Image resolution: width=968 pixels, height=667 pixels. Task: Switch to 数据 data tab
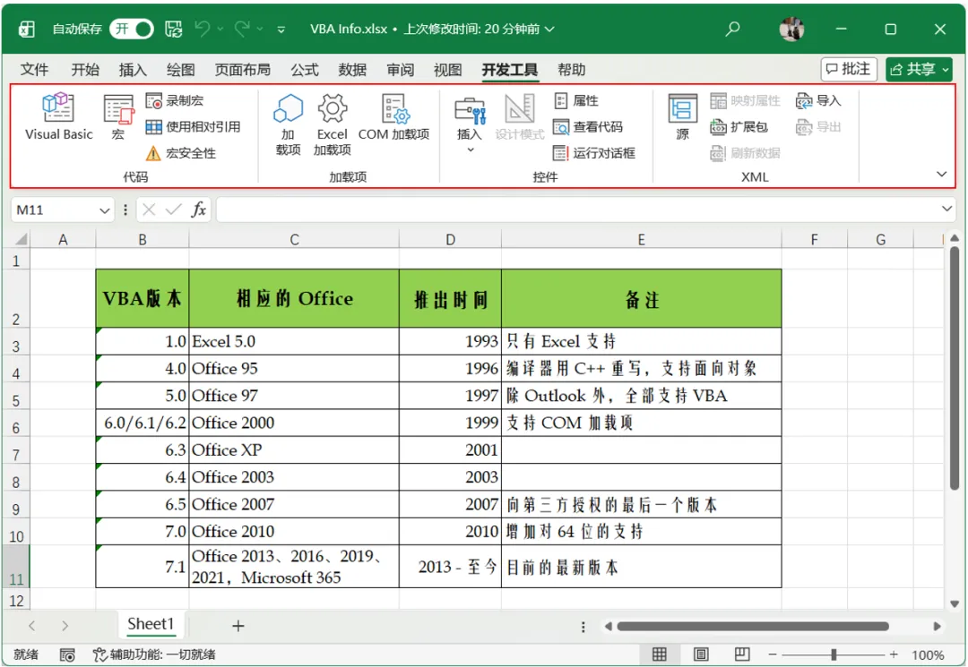tap(352, 70)
